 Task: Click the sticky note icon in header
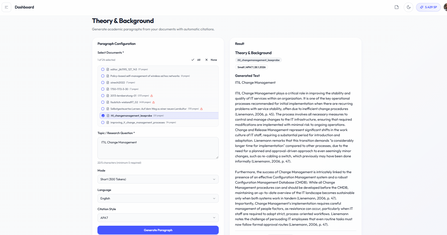pyautogui.click(x=396, y=7)
